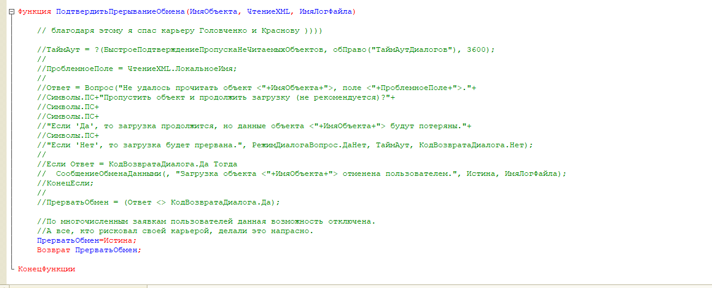Viewport: 712px width, 288px height.
Task: Click line '//Ответ = Вопрос("Не удалось прочитать объект'
Action: click(257, 88)
